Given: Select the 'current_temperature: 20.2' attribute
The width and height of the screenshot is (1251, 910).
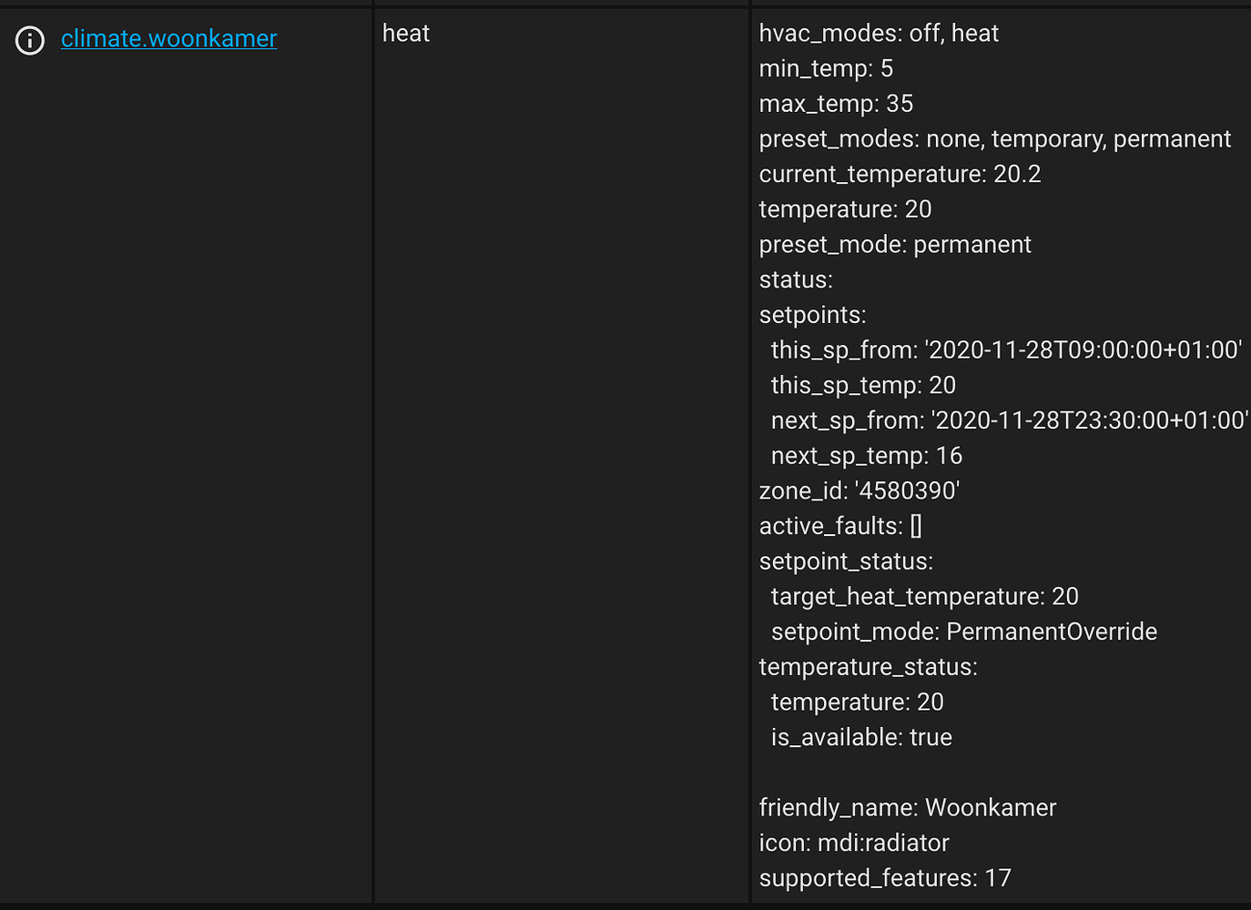Looking at the screenshot, I should 900,175.
